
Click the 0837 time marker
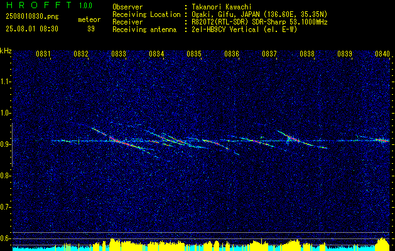[x=269, y=53]
